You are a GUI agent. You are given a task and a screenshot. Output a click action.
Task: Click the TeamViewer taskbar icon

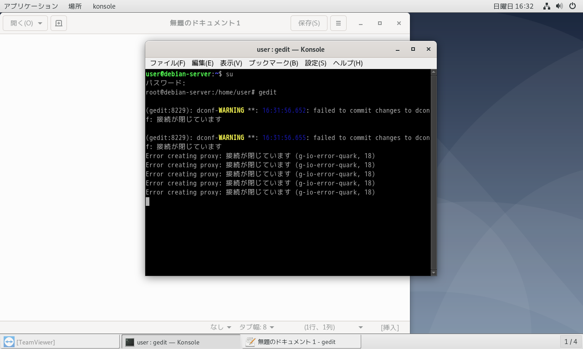pos(9,342)
